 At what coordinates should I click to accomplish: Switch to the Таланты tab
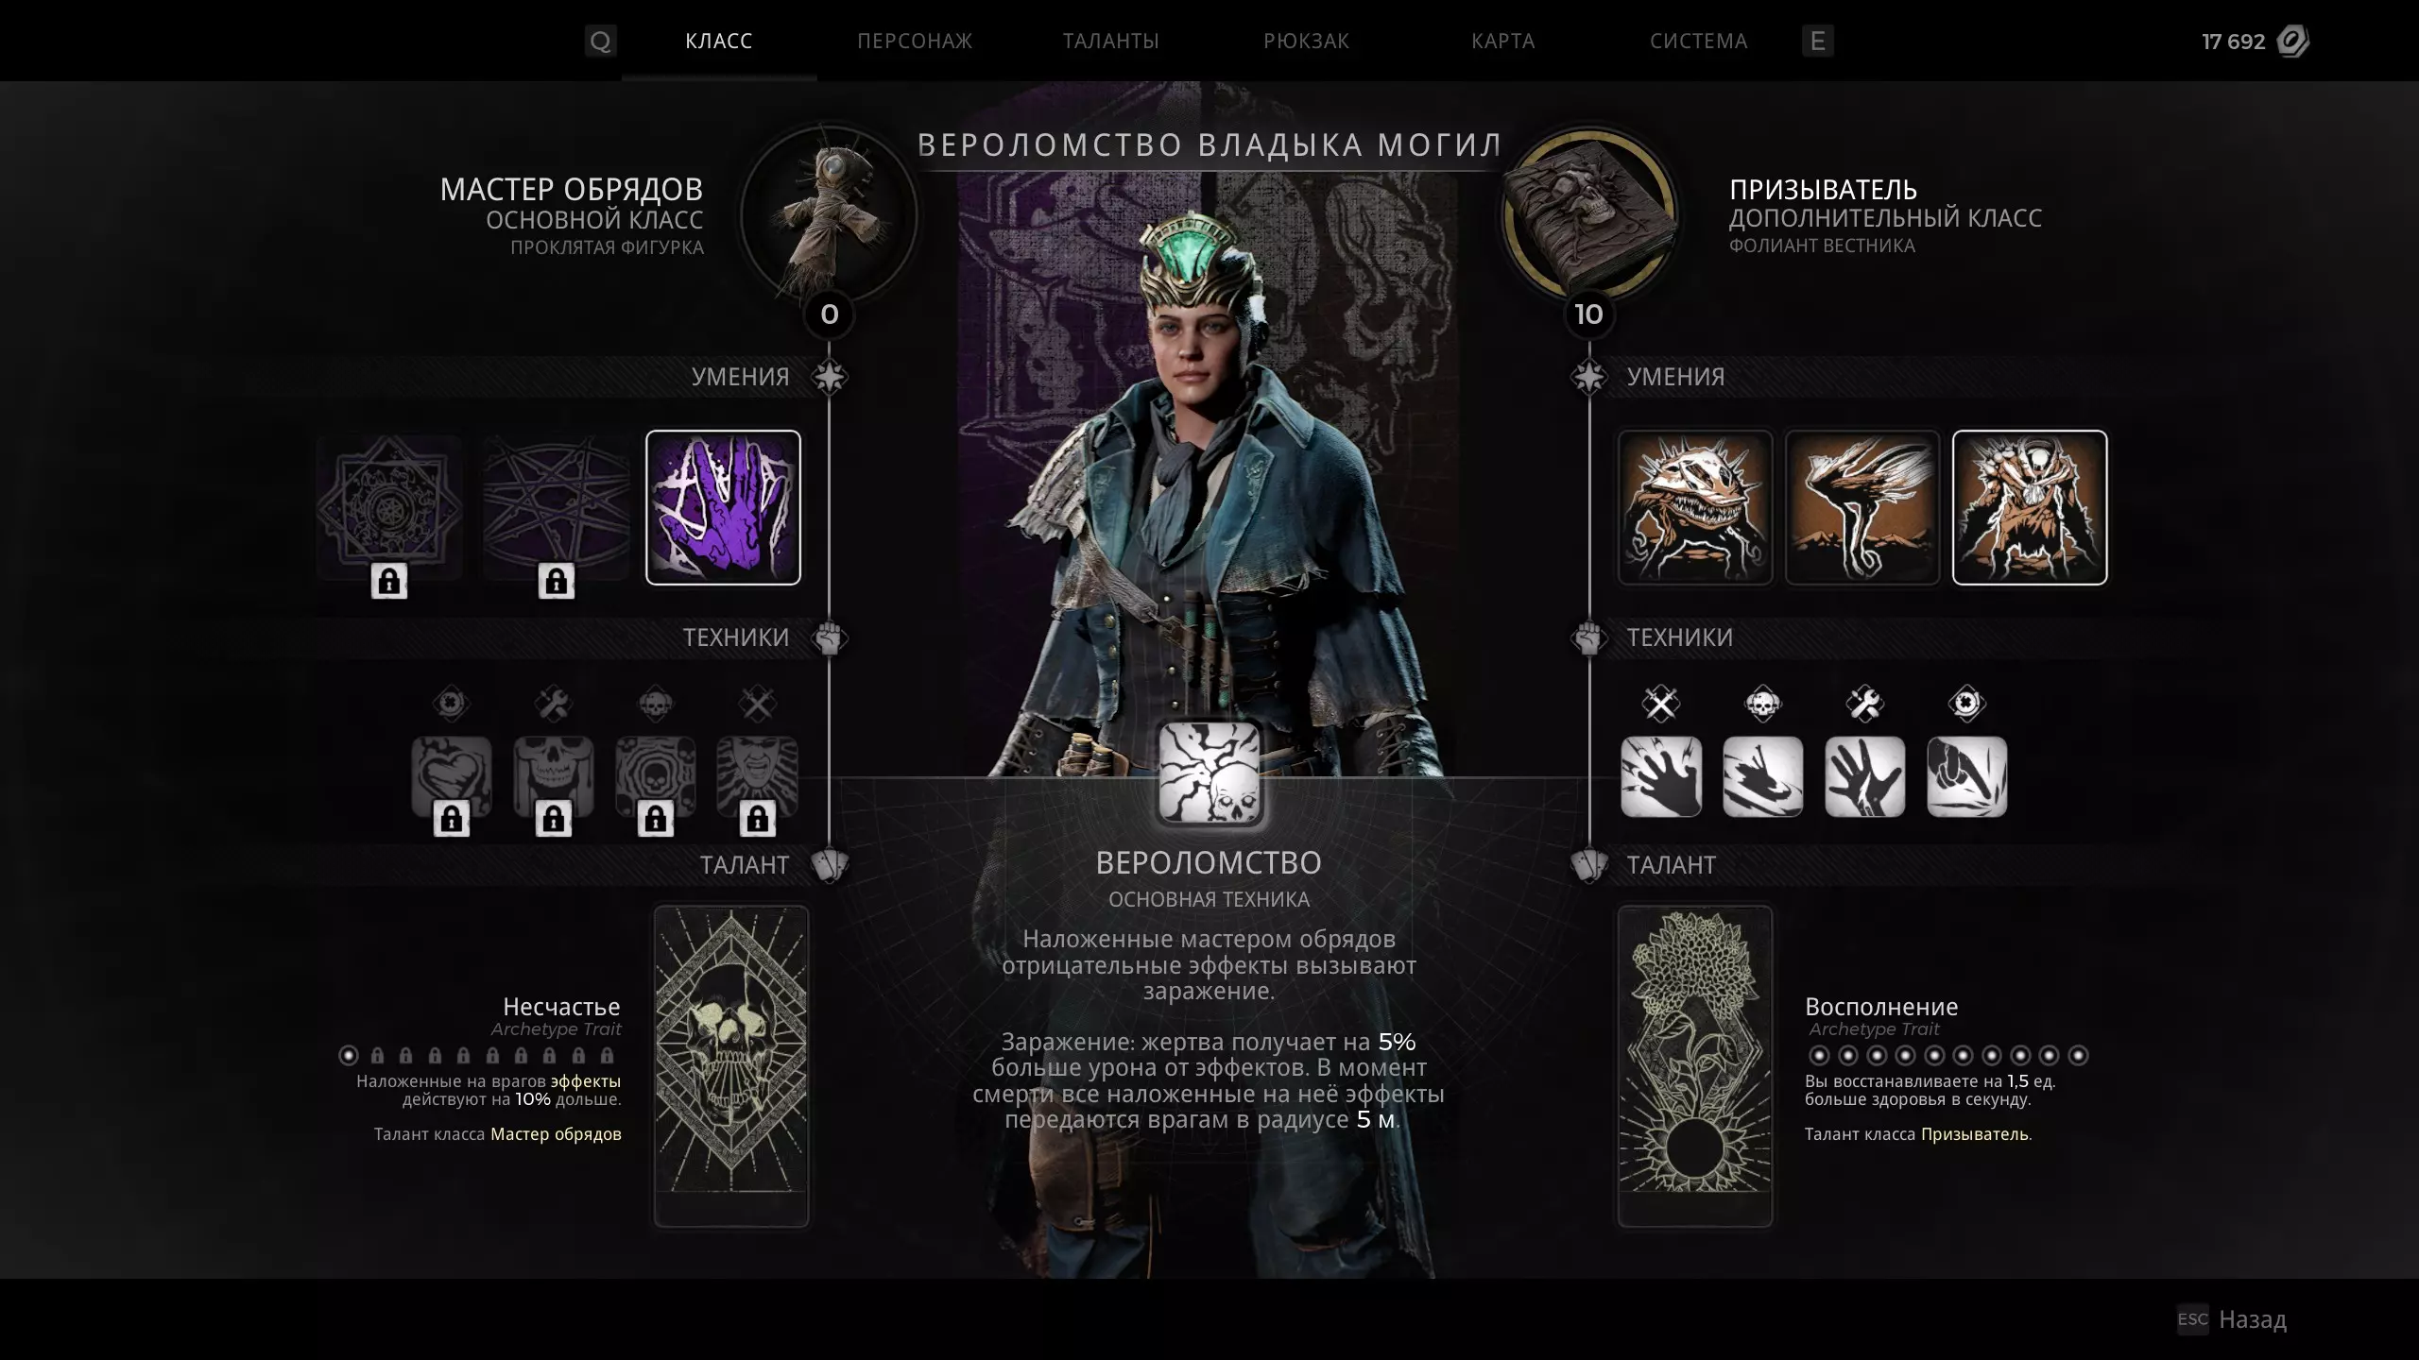click(1110, 42)
